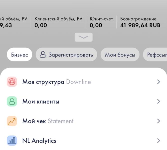The width and height of the screenshot is (167, 150).
Task: Open the Мой чек Statement item
Action: (48, 121)
